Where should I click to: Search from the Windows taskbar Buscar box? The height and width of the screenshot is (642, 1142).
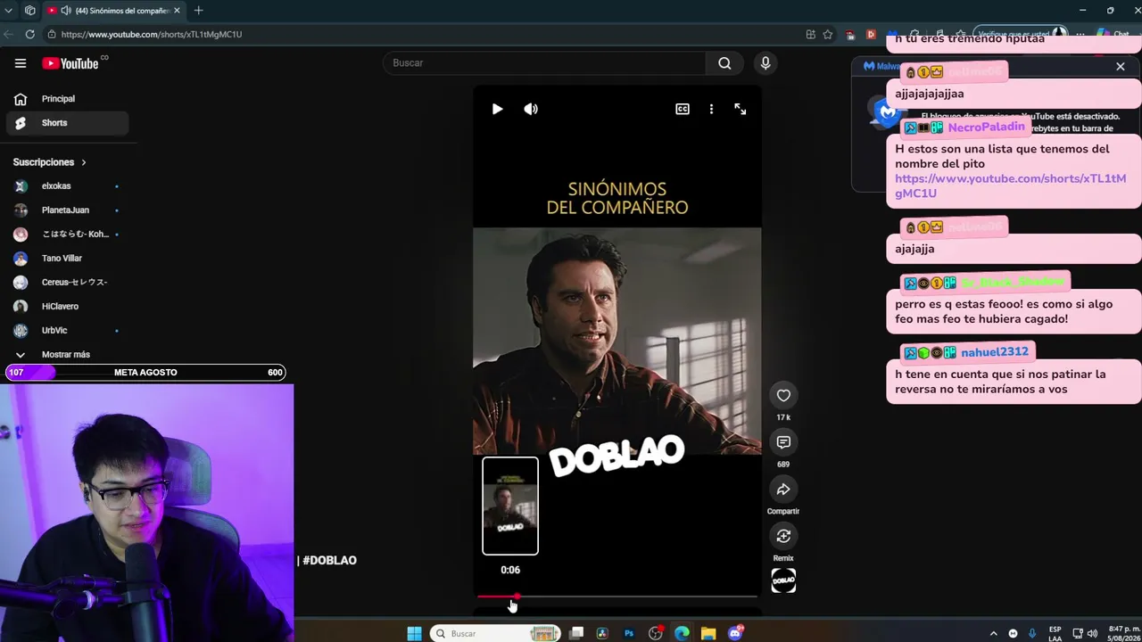(x=495, y=633)
